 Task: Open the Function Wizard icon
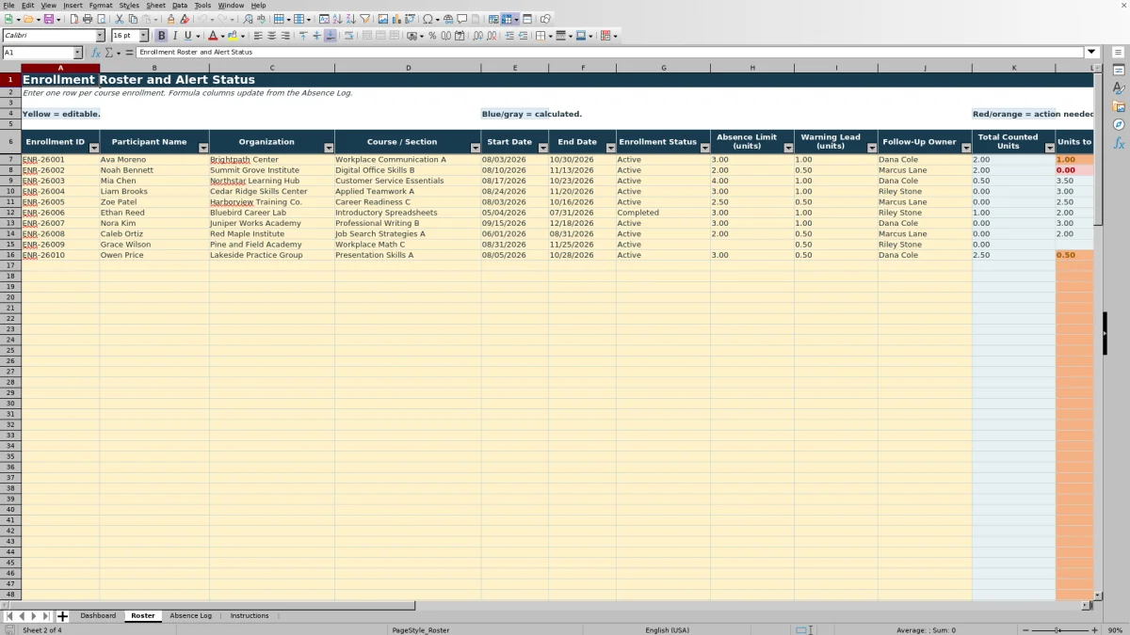coord(96,53)
